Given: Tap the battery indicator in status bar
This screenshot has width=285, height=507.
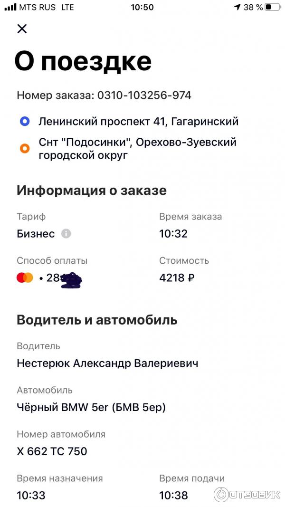Looking at the screenshot, I should pyautogui.click(x=272, y=7).
